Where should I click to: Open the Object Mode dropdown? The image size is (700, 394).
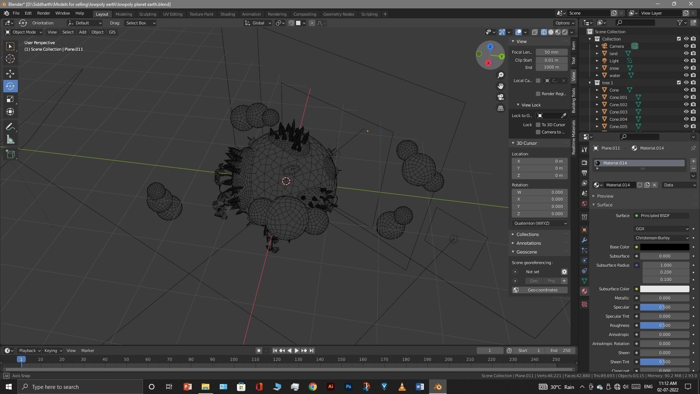pyautogui.click(x=23, y=32)
